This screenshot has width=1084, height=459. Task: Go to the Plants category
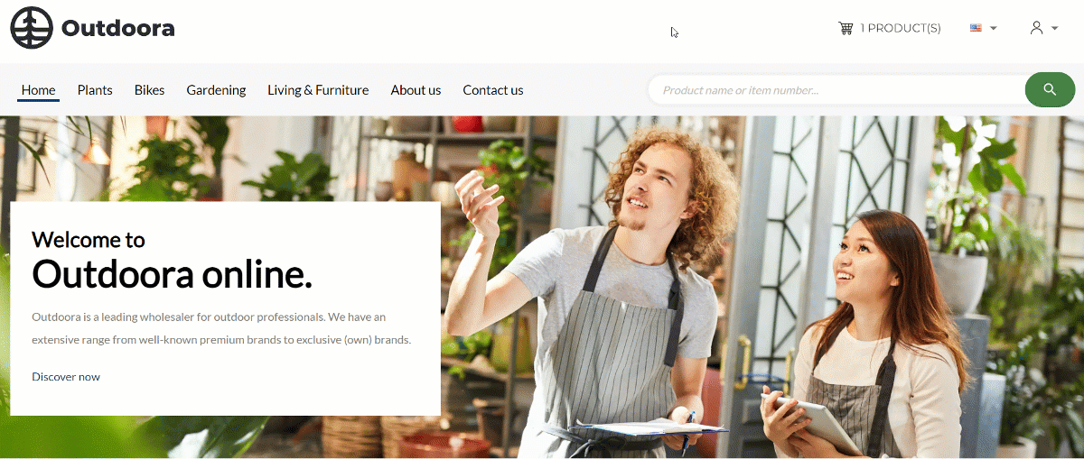tap(95, 90)
